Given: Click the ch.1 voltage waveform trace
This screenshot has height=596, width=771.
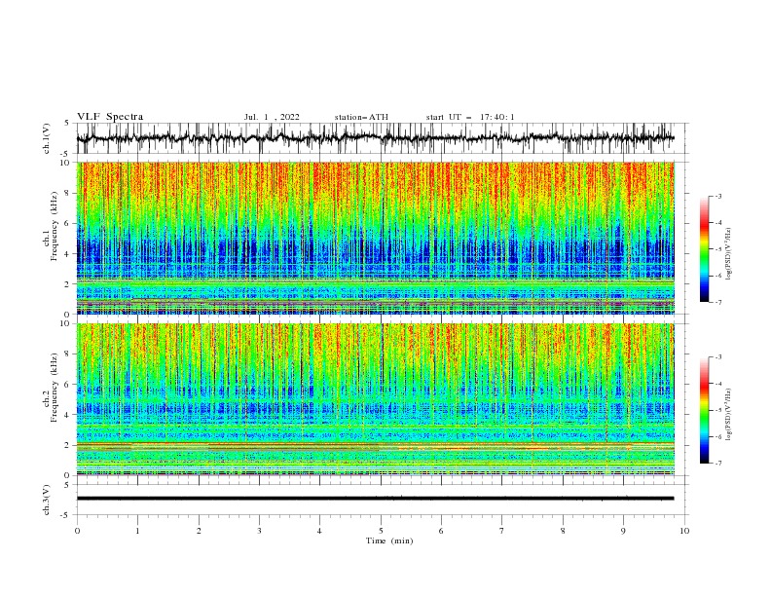Looking at the screenshot, I should 375,138.
